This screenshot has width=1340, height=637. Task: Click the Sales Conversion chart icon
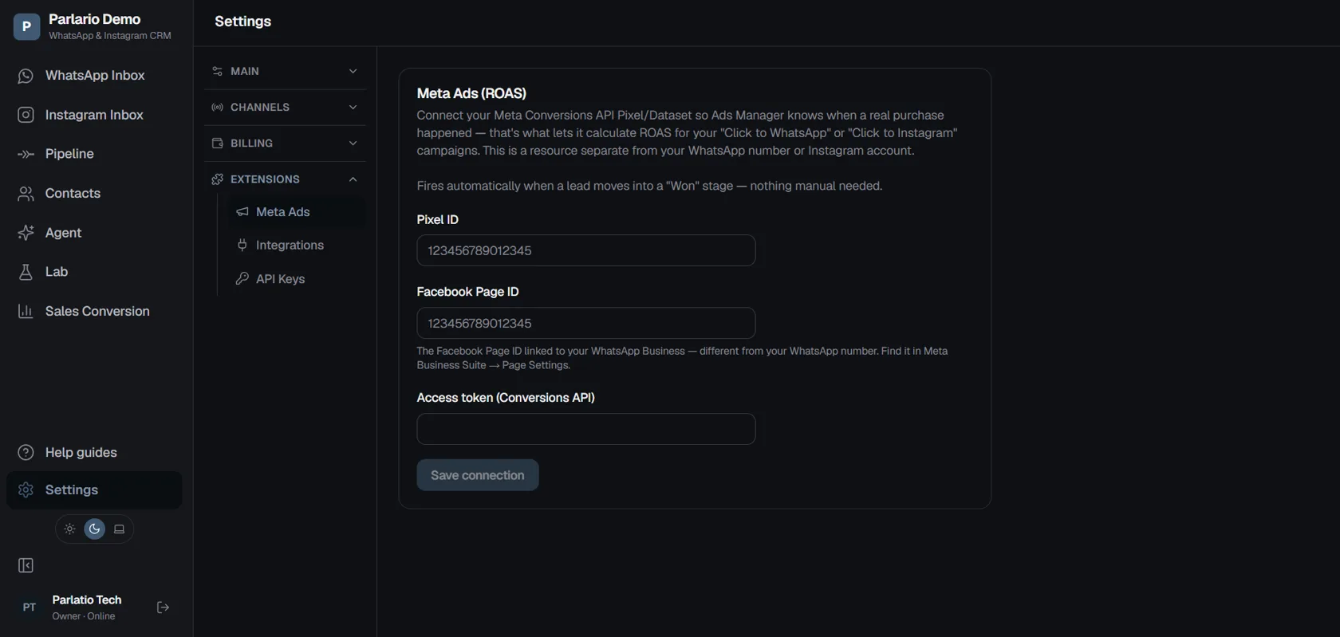click(x=26, y=311)
